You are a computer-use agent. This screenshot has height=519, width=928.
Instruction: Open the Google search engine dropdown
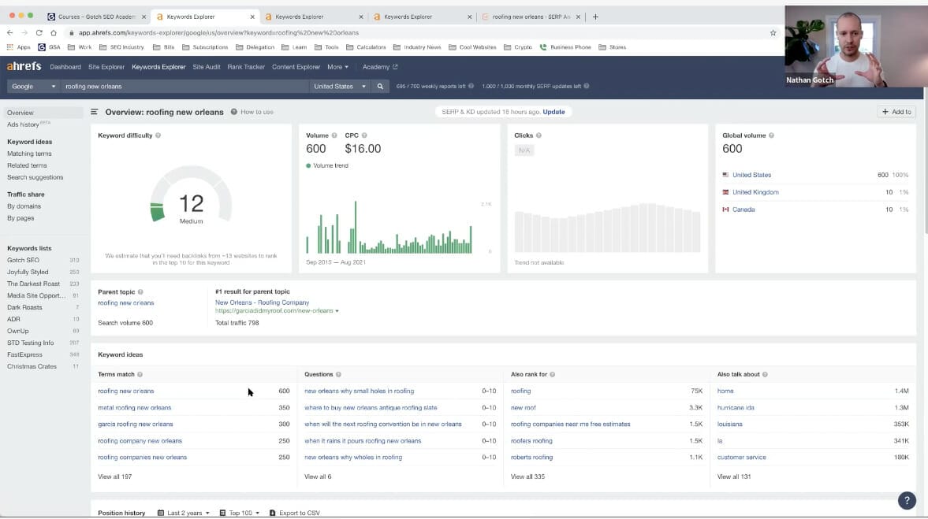coord(33,87)
